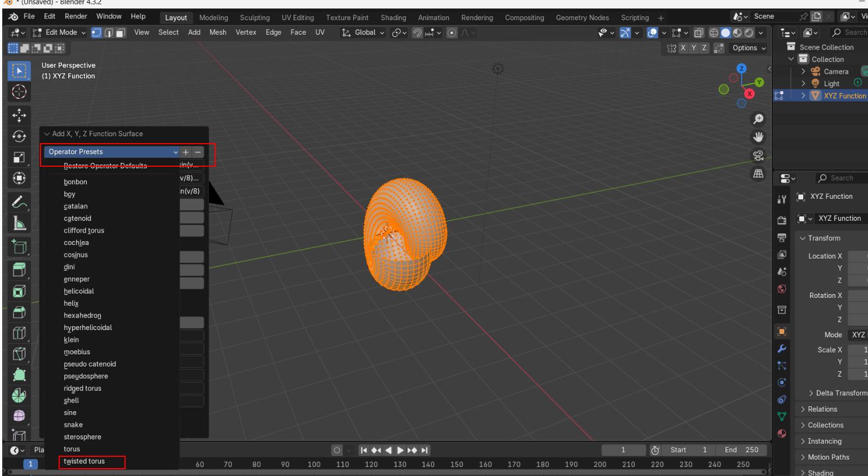Image resolution: width=868 pixels, height=476 pixels.
Task: Switch to material preview shading
Action: (x=738, y=33)
